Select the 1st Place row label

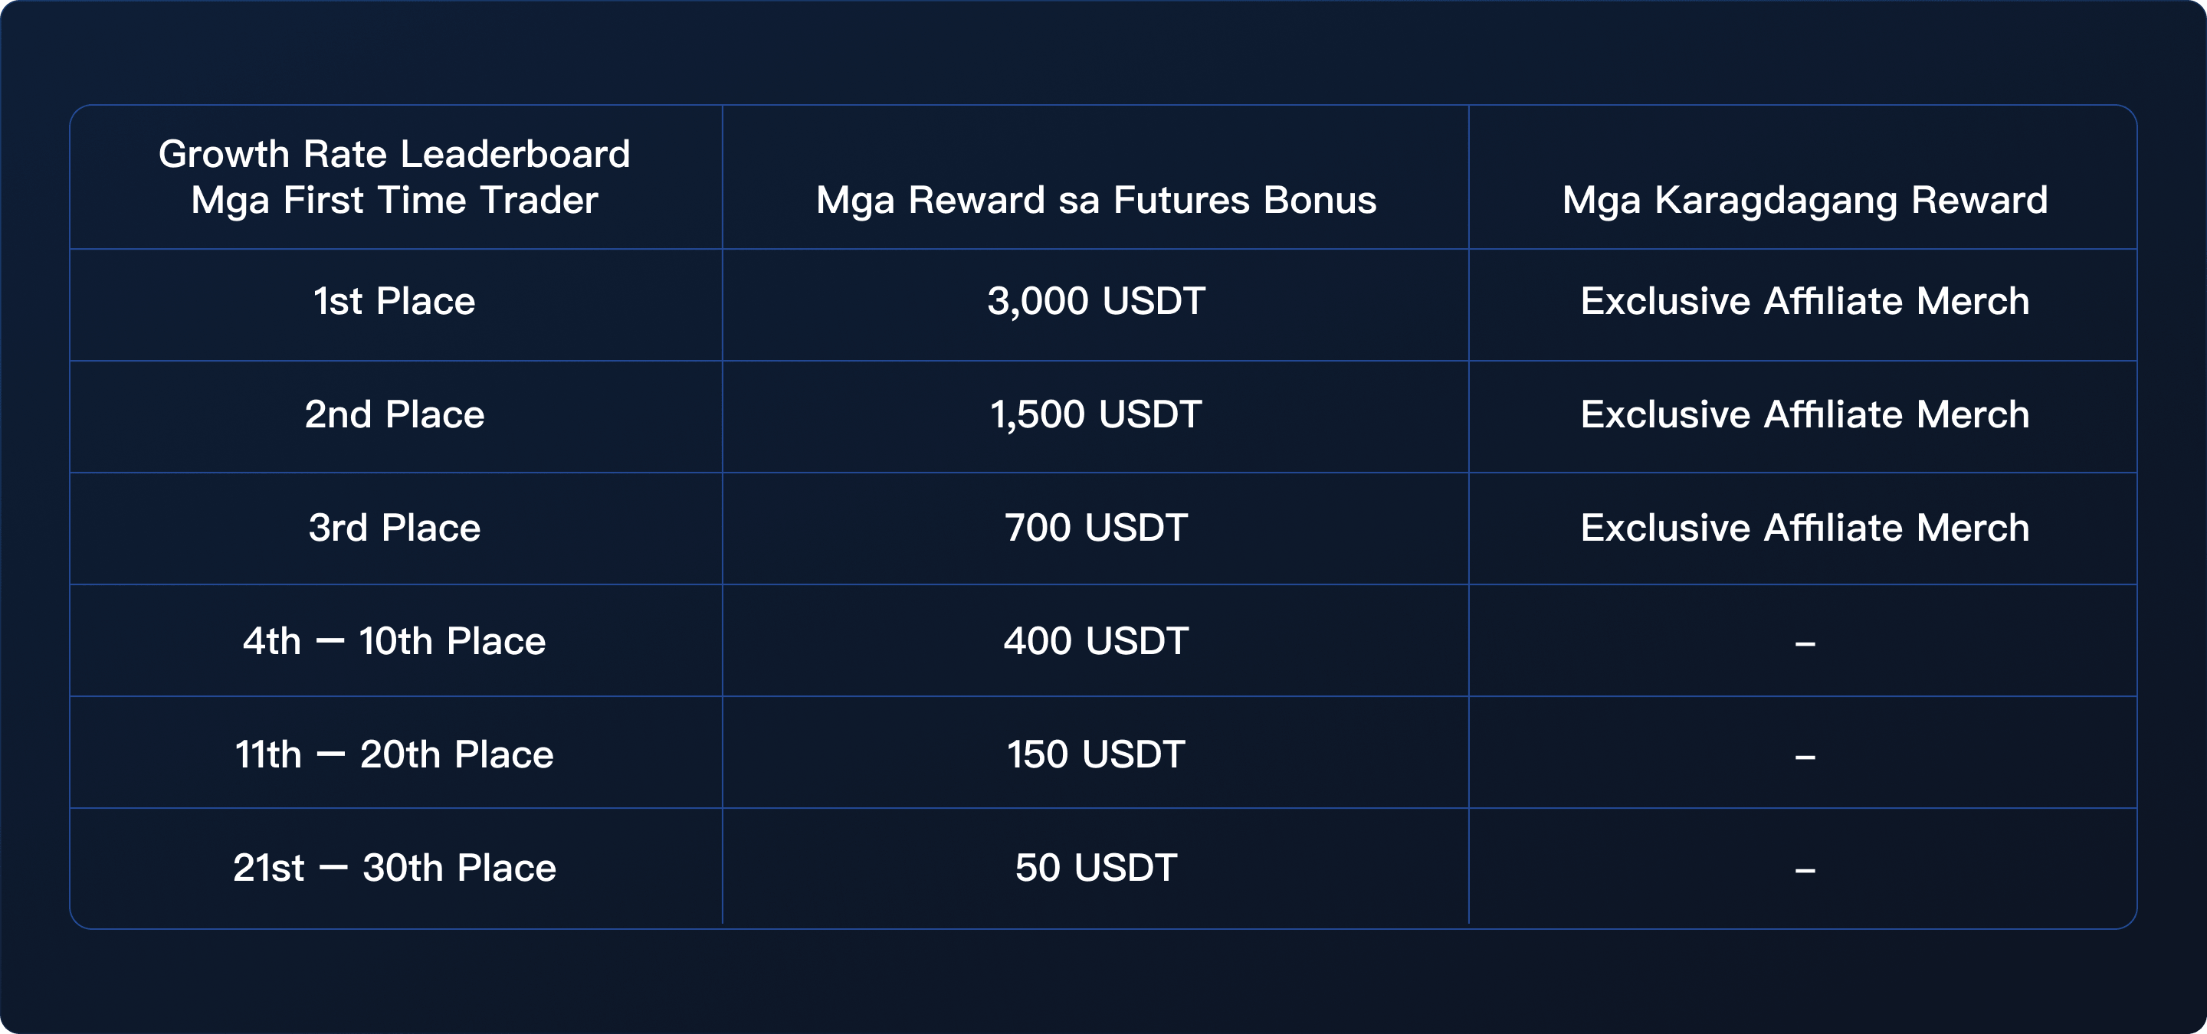click(x=394, y=301)
